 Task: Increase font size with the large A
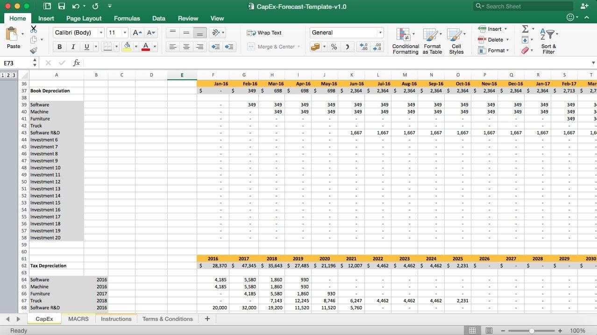pos(137,33)
